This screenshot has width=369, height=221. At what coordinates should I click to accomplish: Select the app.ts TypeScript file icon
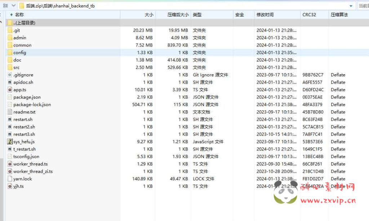point(10,90)
